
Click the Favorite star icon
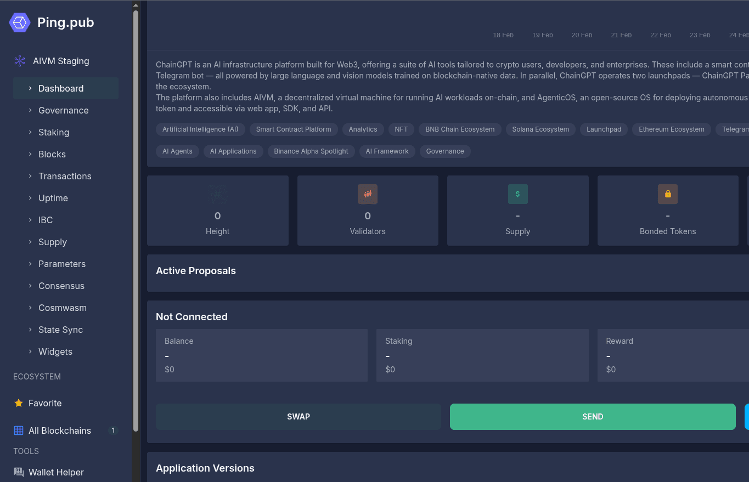pos(19,403)
